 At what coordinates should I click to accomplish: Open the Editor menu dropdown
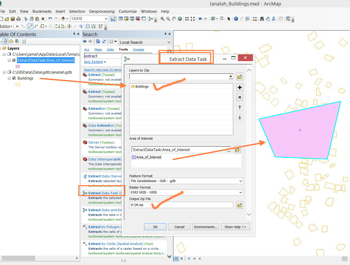(x=6, y=26)
